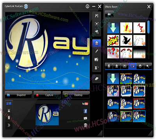
Task: Switch to the scenes effects tab
Action: coord(124,66)
